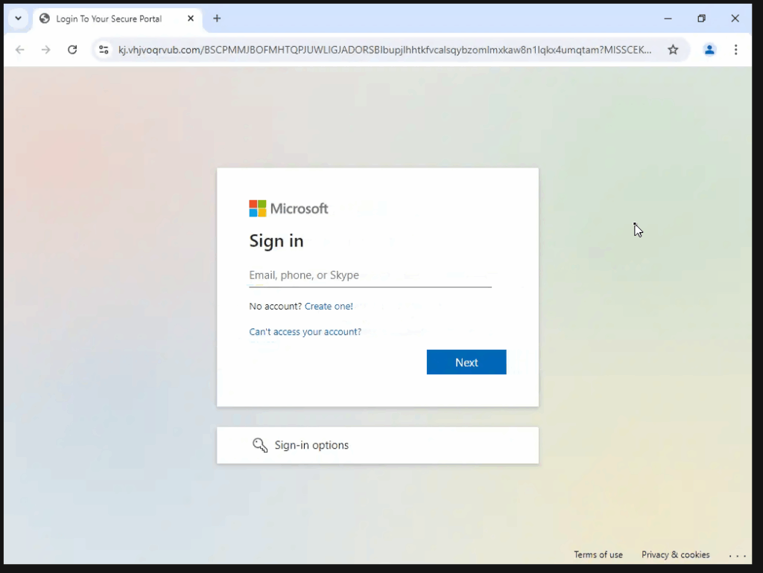Open the Chrome three-dot menu

(x=735, y=50)
